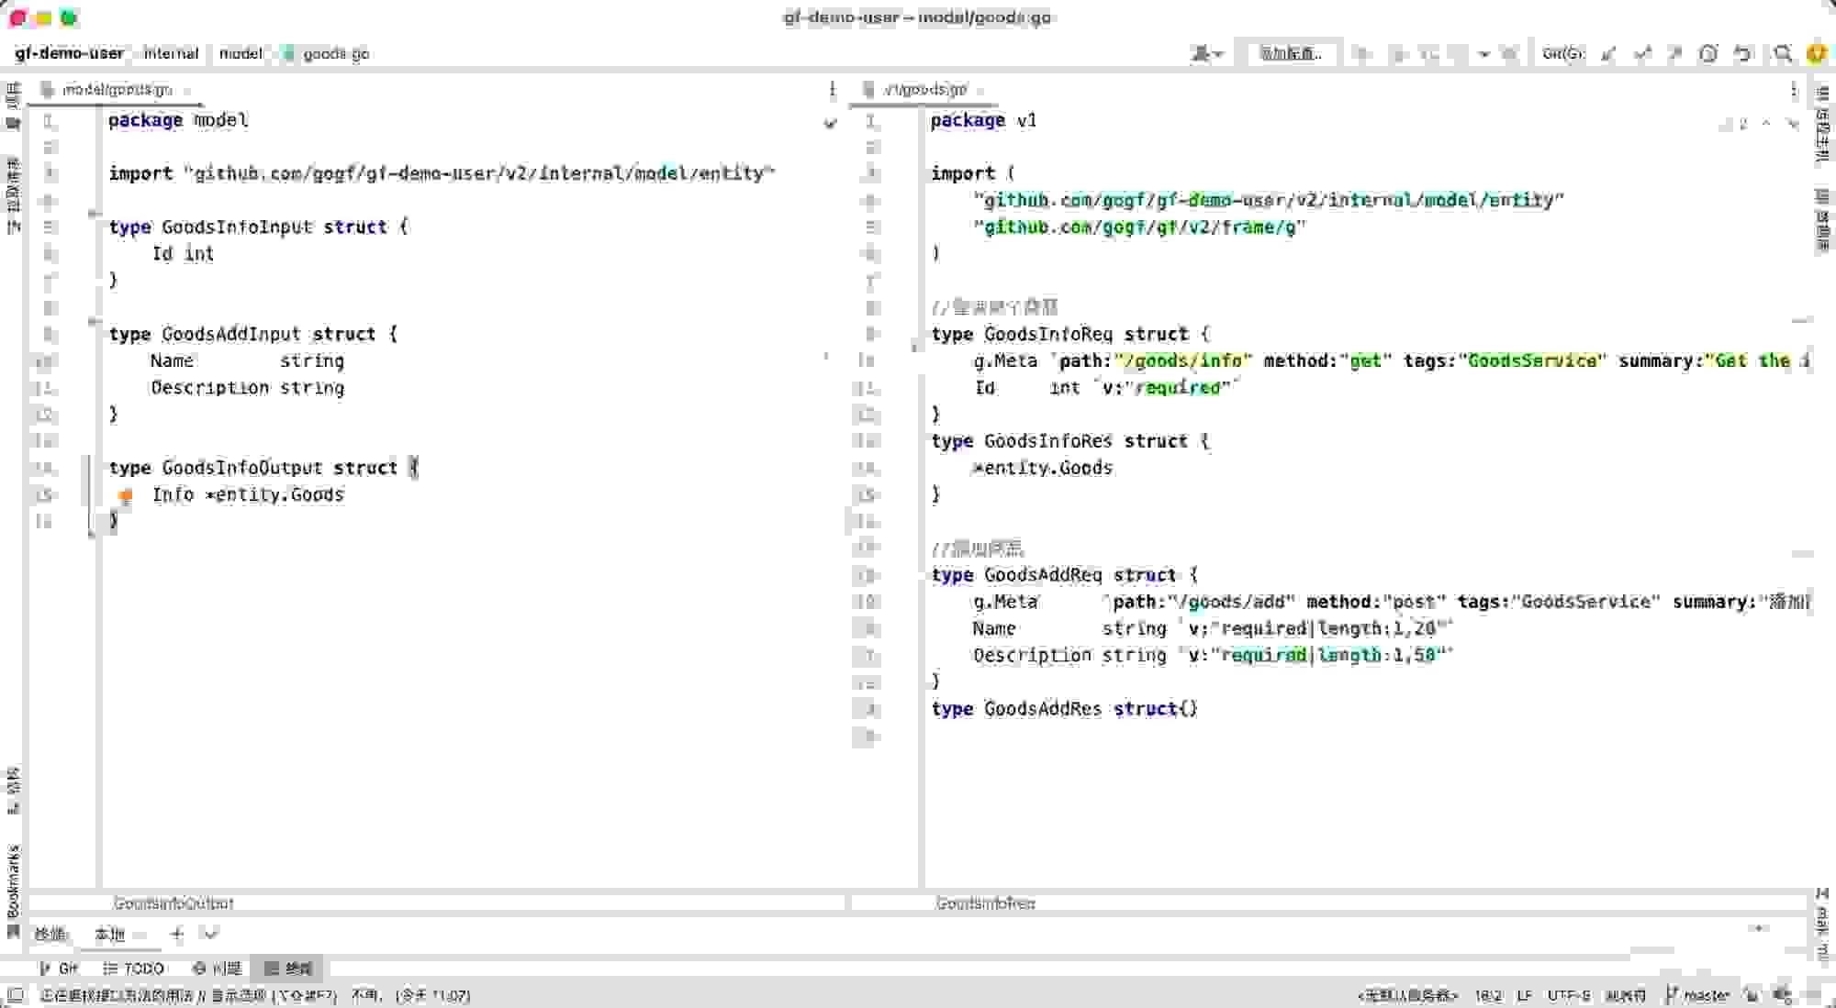Add a new terminal session

coord(177,934)
